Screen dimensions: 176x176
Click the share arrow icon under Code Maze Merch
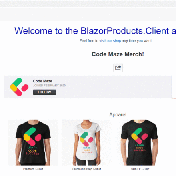[x=118, y=68]
